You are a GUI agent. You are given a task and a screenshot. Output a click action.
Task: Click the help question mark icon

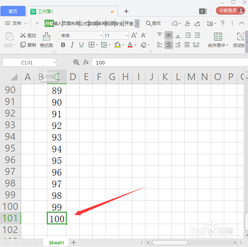click(x=222, y=24)
